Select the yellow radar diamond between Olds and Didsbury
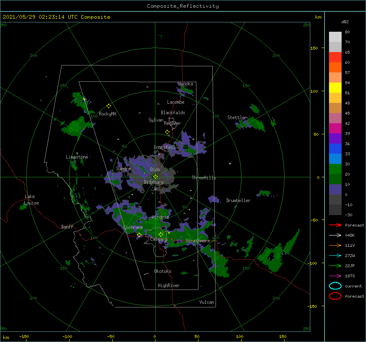This screenshot has width=366, height=342. [155, 177]
